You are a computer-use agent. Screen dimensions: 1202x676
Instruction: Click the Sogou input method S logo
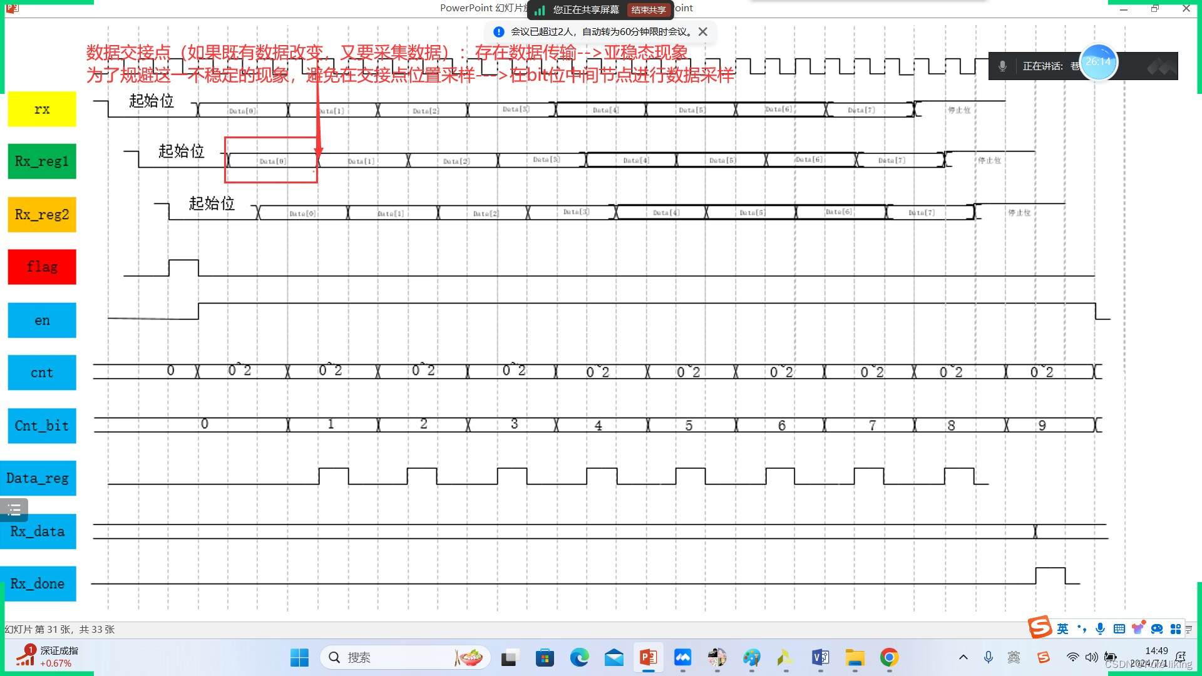pyautogui.click(x=1040, y=627)
